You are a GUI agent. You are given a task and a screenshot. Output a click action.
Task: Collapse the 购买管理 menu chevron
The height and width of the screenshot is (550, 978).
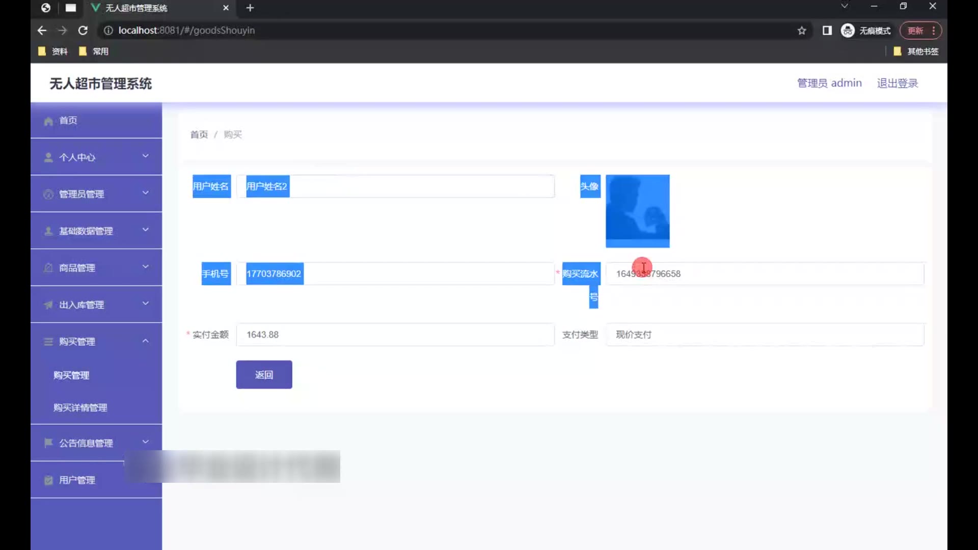(x=145, y=341)
